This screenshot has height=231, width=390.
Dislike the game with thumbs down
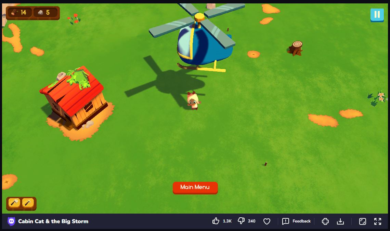[241, 221]
